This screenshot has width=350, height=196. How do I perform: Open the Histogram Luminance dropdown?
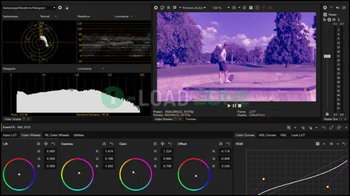click(x=91, y=68)
